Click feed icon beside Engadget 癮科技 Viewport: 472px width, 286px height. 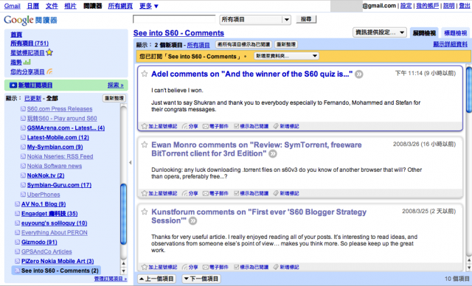(17, 214)
